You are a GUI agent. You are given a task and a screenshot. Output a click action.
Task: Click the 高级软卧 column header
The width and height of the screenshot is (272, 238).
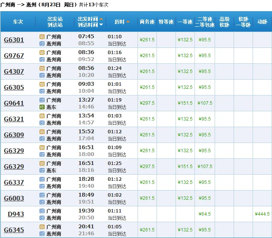pos(224,22)
